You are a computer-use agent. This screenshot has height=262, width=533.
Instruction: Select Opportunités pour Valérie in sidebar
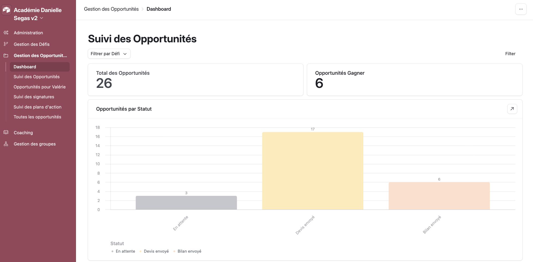(40, 87)
